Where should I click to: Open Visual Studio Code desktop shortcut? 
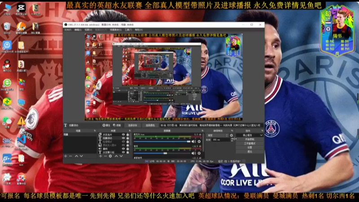tap(21, 142)
